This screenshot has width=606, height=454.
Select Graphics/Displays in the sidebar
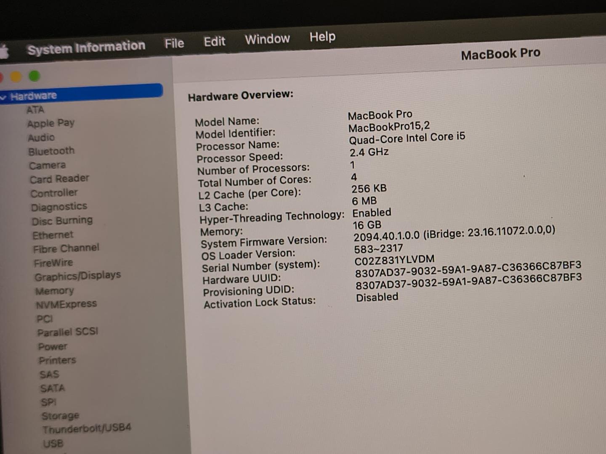78,276
